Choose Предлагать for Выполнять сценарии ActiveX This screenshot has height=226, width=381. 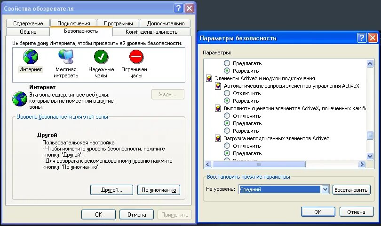tap(227, 123)
